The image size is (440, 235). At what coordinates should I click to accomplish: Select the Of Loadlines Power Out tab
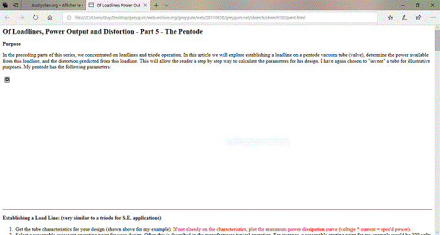click(x=115, y=5)
